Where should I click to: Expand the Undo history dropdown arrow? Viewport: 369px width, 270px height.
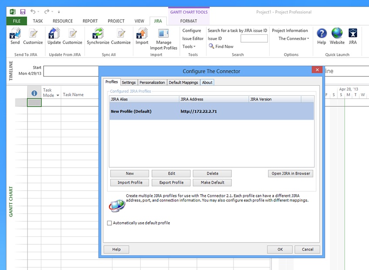click(x=38, y=12)
